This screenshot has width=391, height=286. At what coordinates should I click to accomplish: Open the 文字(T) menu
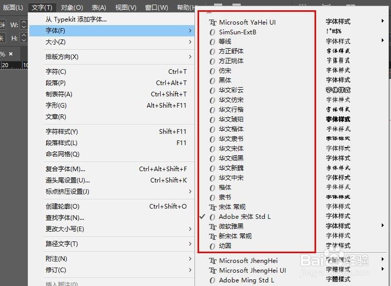(42, 8)
